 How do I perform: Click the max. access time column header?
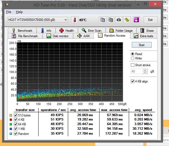(x=114, y=110)
